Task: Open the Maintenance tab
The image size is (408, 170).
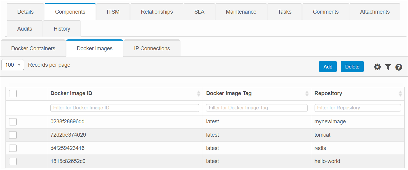Action: pyautogui.click(x=241, y=12)
